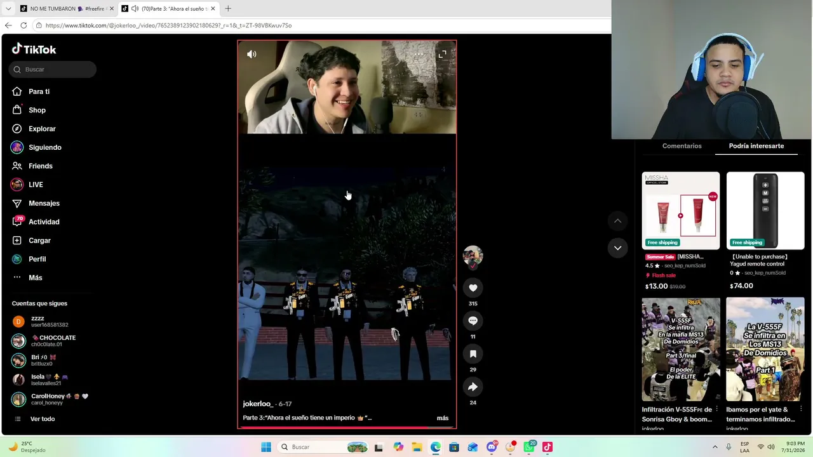Open followed account Isela
Viewport: 813px width, 457px height.
click(41, 380)
